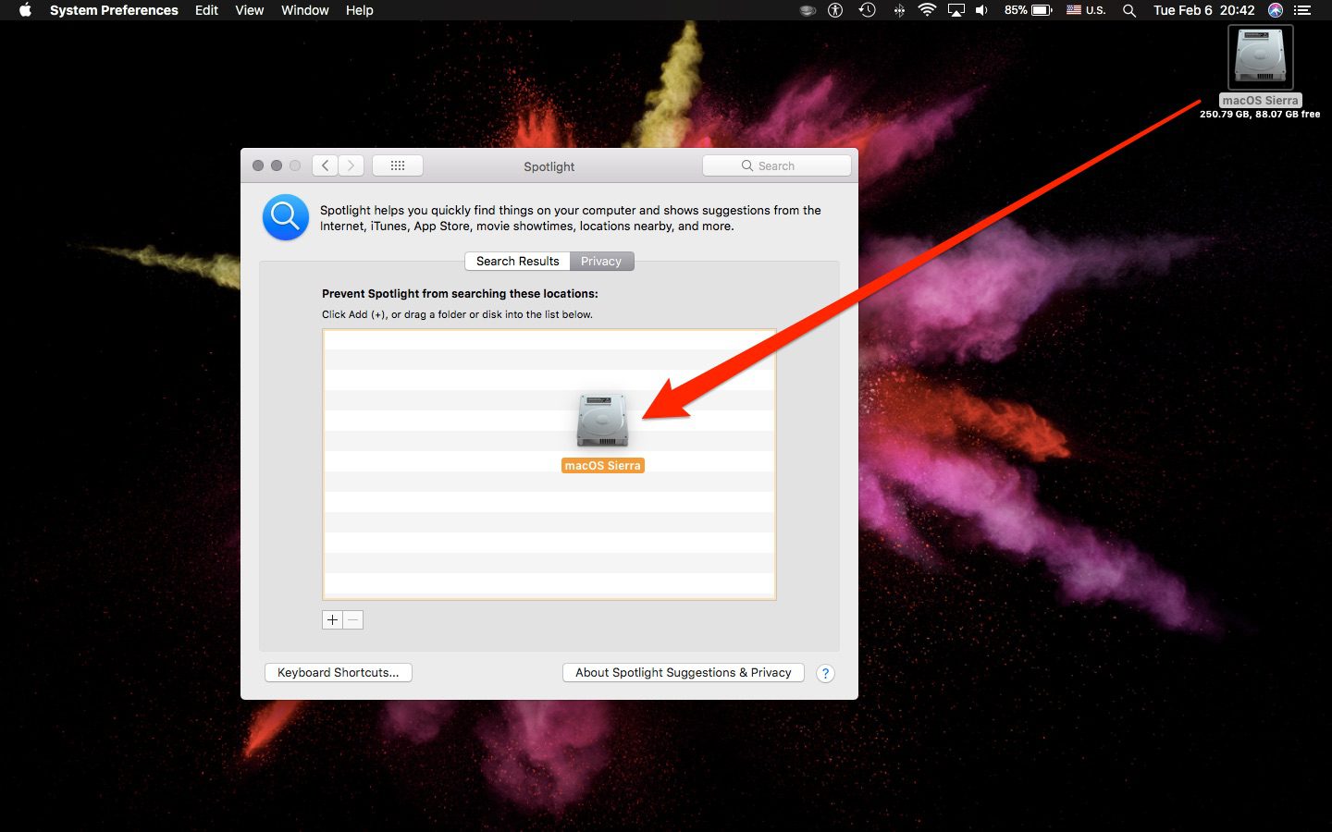The width and height of the screenshot is (1332, 832).
Task: Select the macOS Sierra disk on desktop
Action: pos(1260,57)
